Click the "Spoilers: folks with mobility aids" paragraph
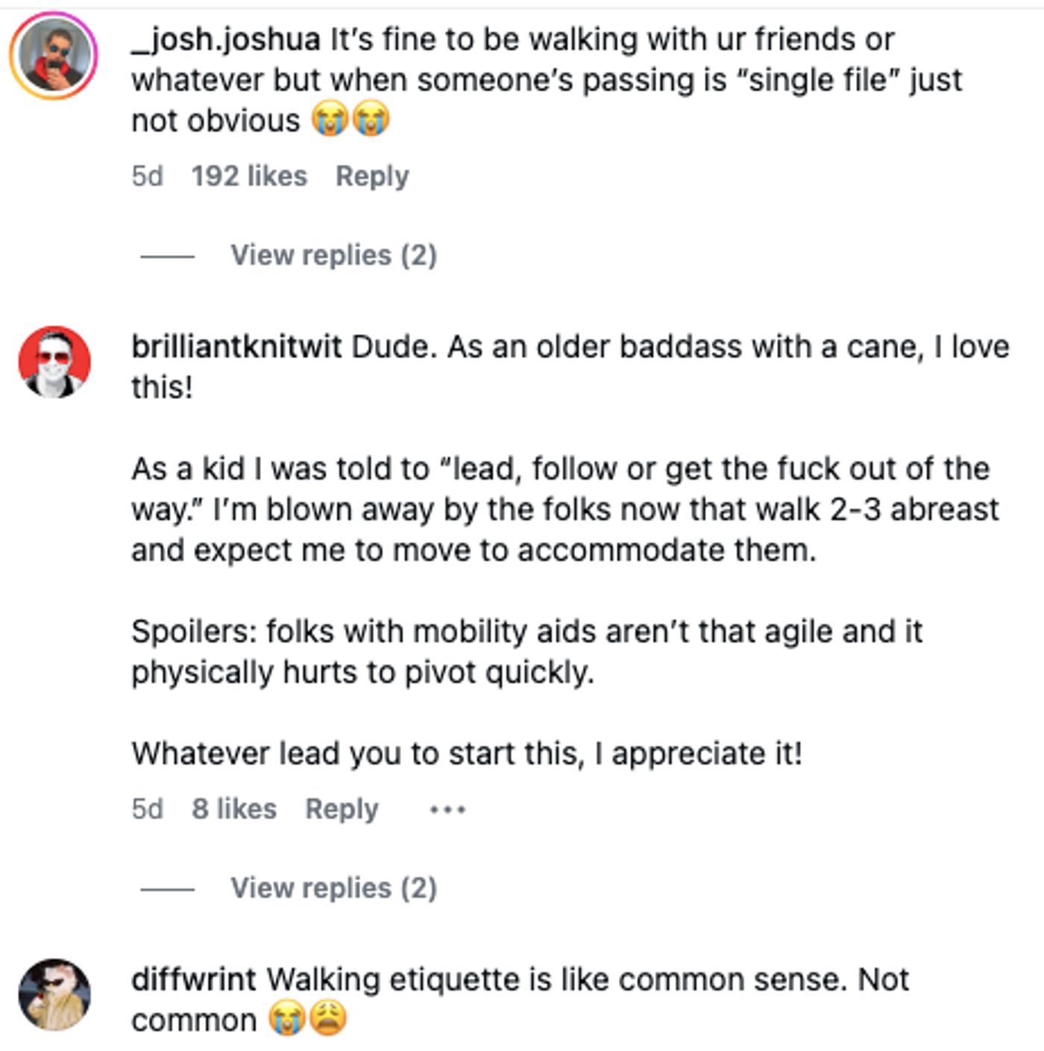Viewport: 1044px width, 1051px height. 526,652
